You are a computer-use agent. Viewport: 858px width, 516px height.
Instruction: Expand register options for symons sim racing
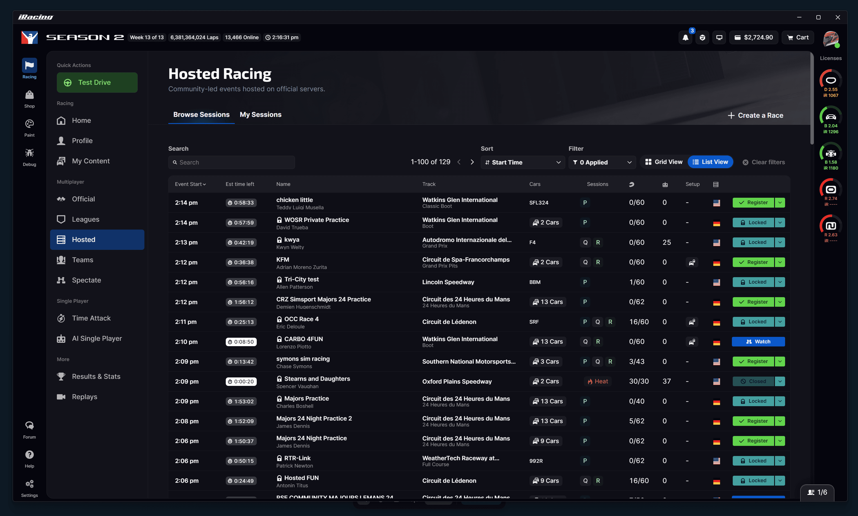[780, 362]
